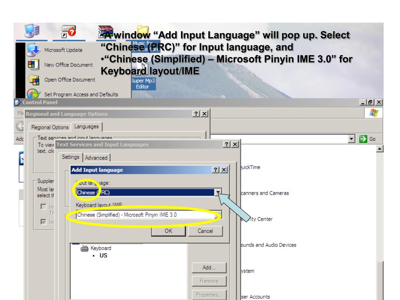Screen dimensions: 400x300
Task: Restore down the Control Panel window
Action: [370, 102]
